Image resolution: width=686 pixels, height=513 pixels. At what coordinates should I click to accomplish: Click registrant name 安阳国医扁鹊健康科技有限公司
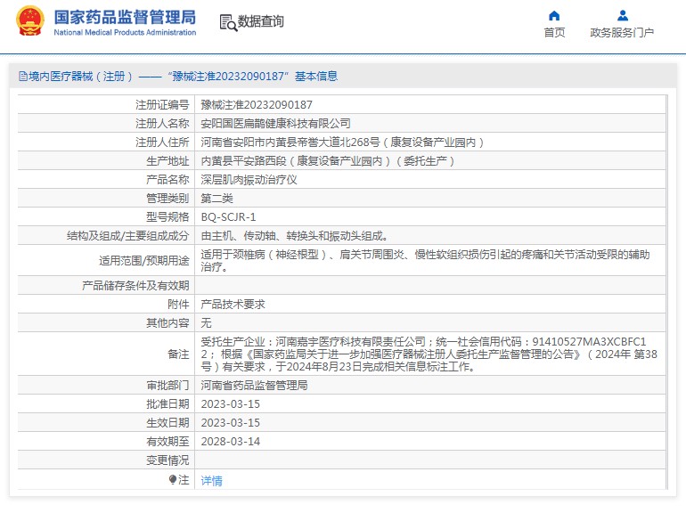point(275,123)
